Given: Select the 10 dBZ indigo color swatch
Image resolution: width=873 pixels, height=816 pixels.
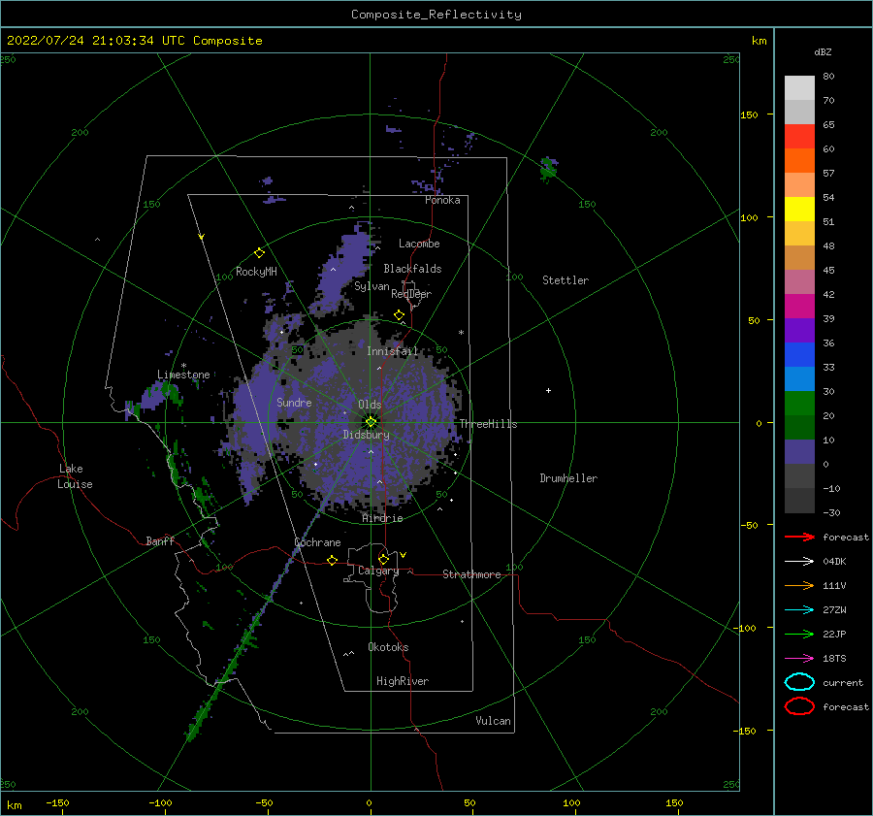Looking at the screenshot, I should 799,452.
